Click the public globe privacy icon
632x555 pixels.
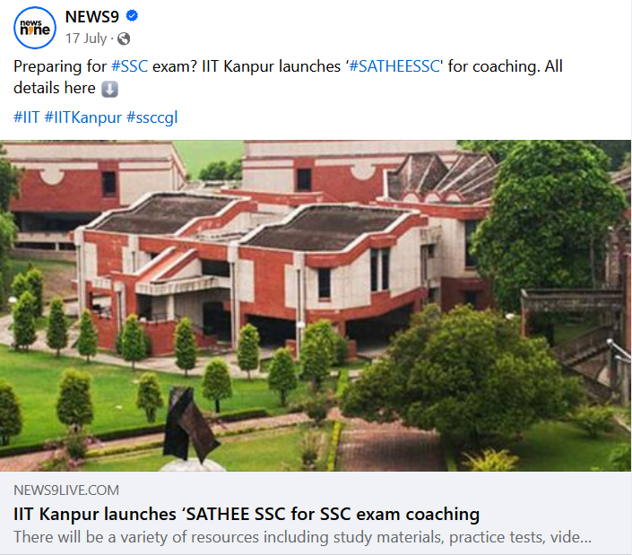coord(124,39)
